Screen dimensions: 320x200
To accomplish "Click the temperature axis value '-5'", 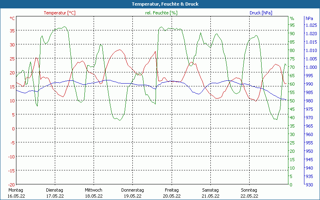I will tap(12, 142).
